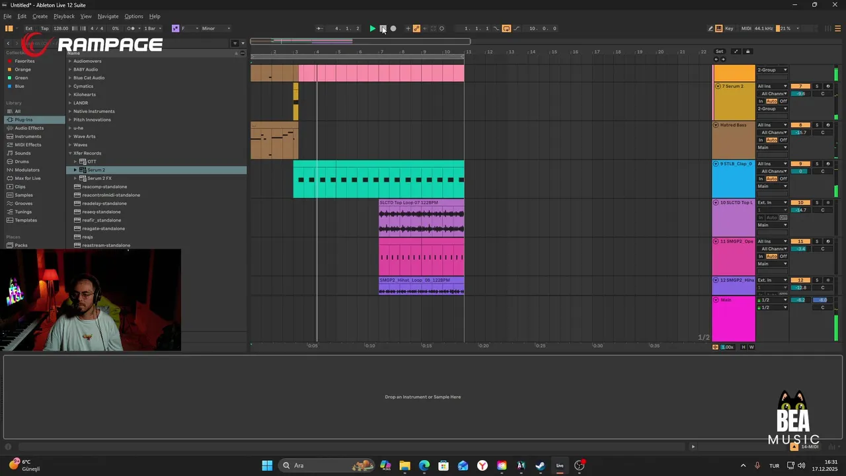Expand the Serum 2 plug-in entry

(75, 170)
